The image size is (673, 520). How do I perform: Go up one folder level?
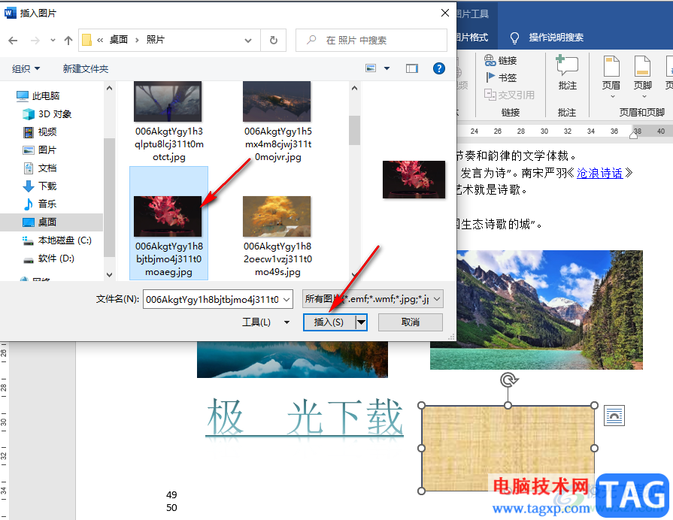68,41
